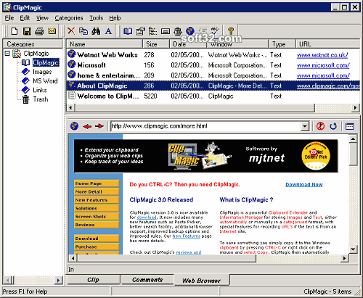Go forward with red right arrow
Screen dimensions: 363x298
(99, 126)
